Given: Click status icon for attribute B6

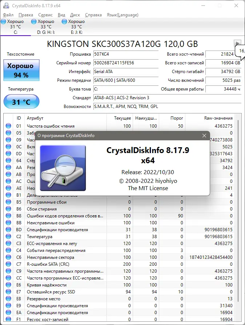Looking at the screenshot, I should (8, 209).
